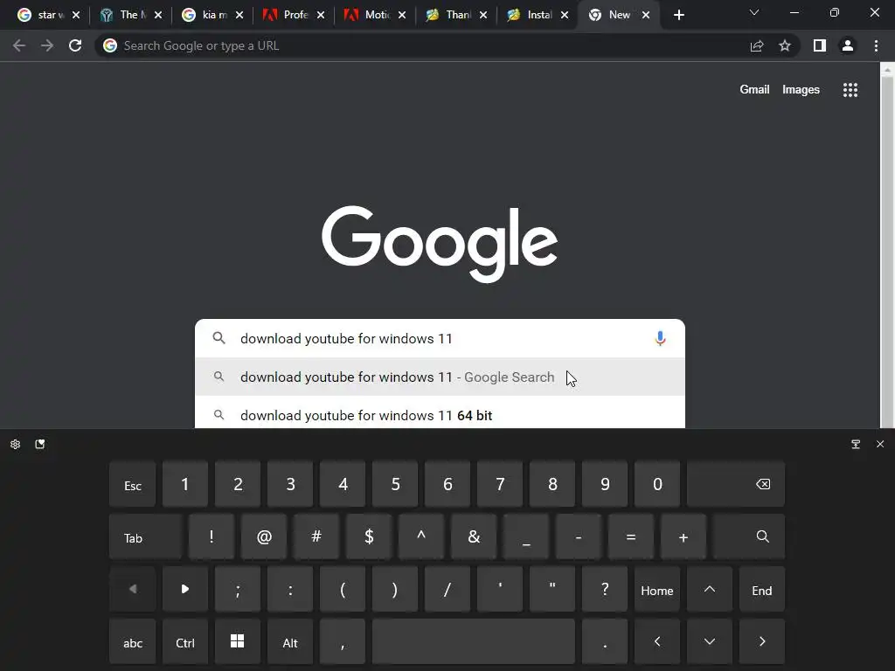Tap the previous symbols page triangle key

pyautogui.click(x=133, y=590)
